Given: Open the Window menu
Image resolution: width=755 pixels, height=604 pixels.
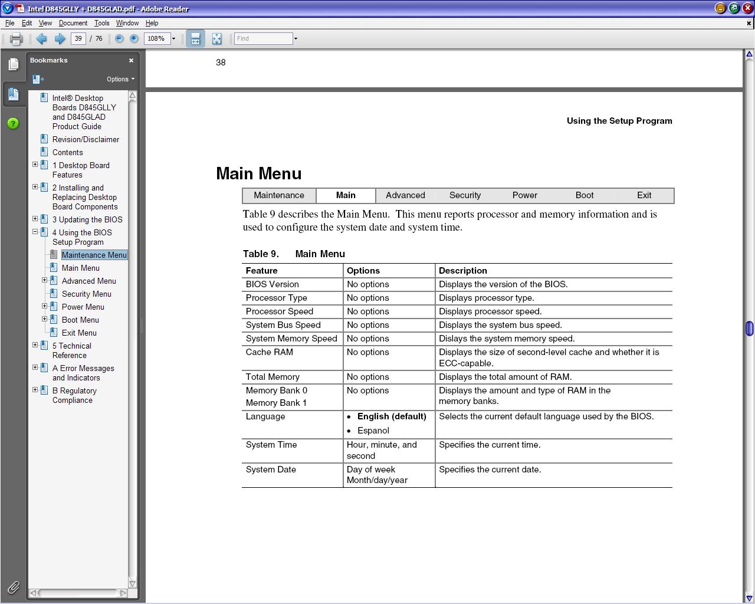Looking at the screenshot, I should (127, 23).
